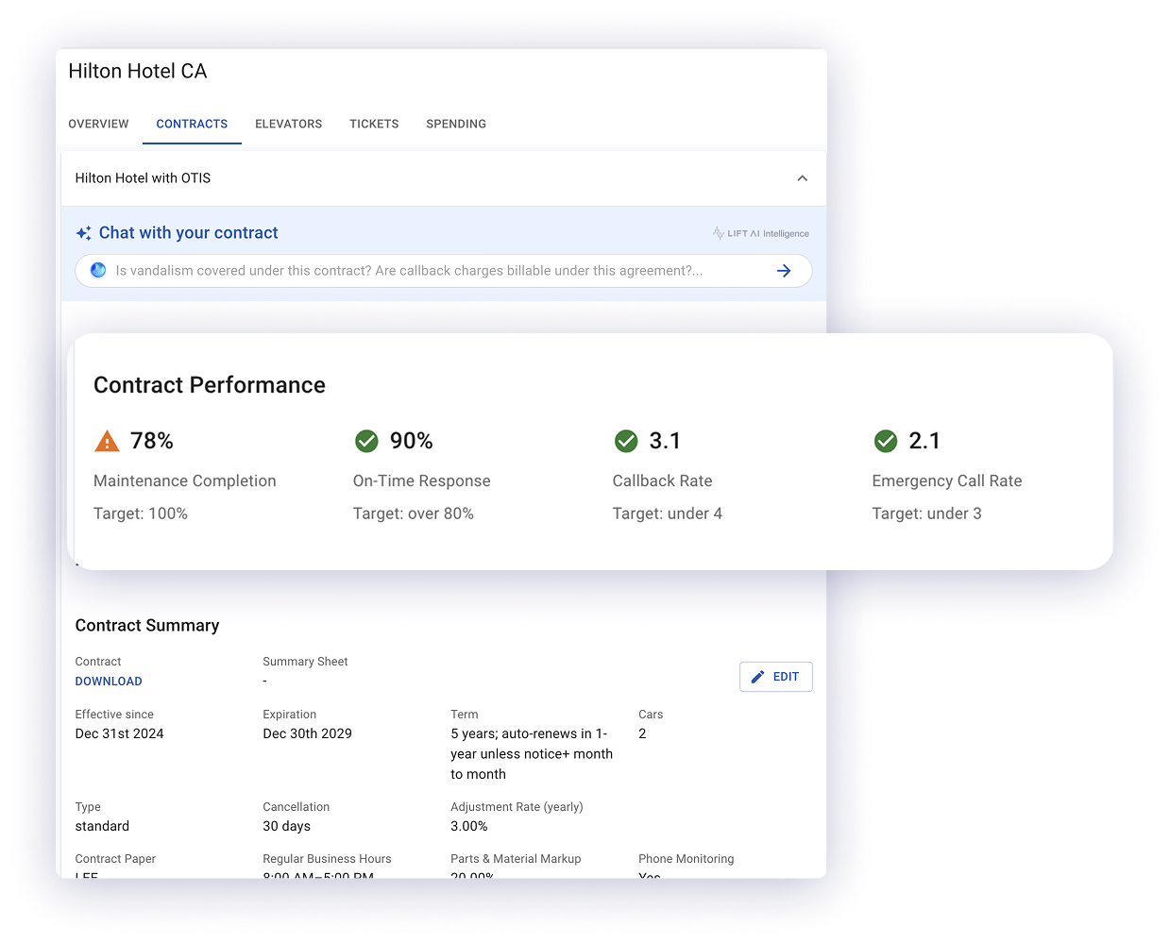Screen dimensions: 1170x943
Task: Select the Hilton Hotel CA title
Action: click(138, 72)
